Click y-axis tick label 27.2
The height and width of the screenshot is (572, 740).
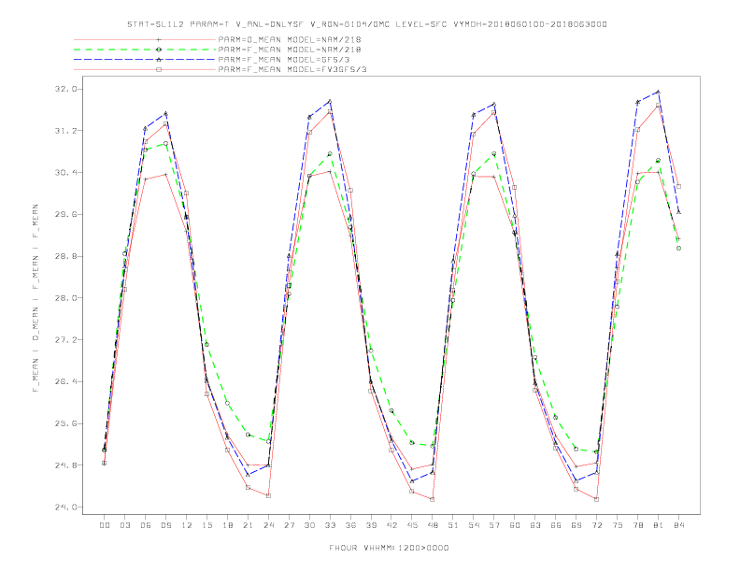tap(65, 340)
